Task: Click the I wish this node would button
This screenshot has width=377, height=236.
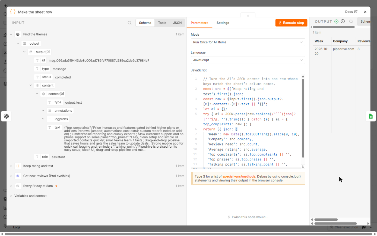Action: 248,217
